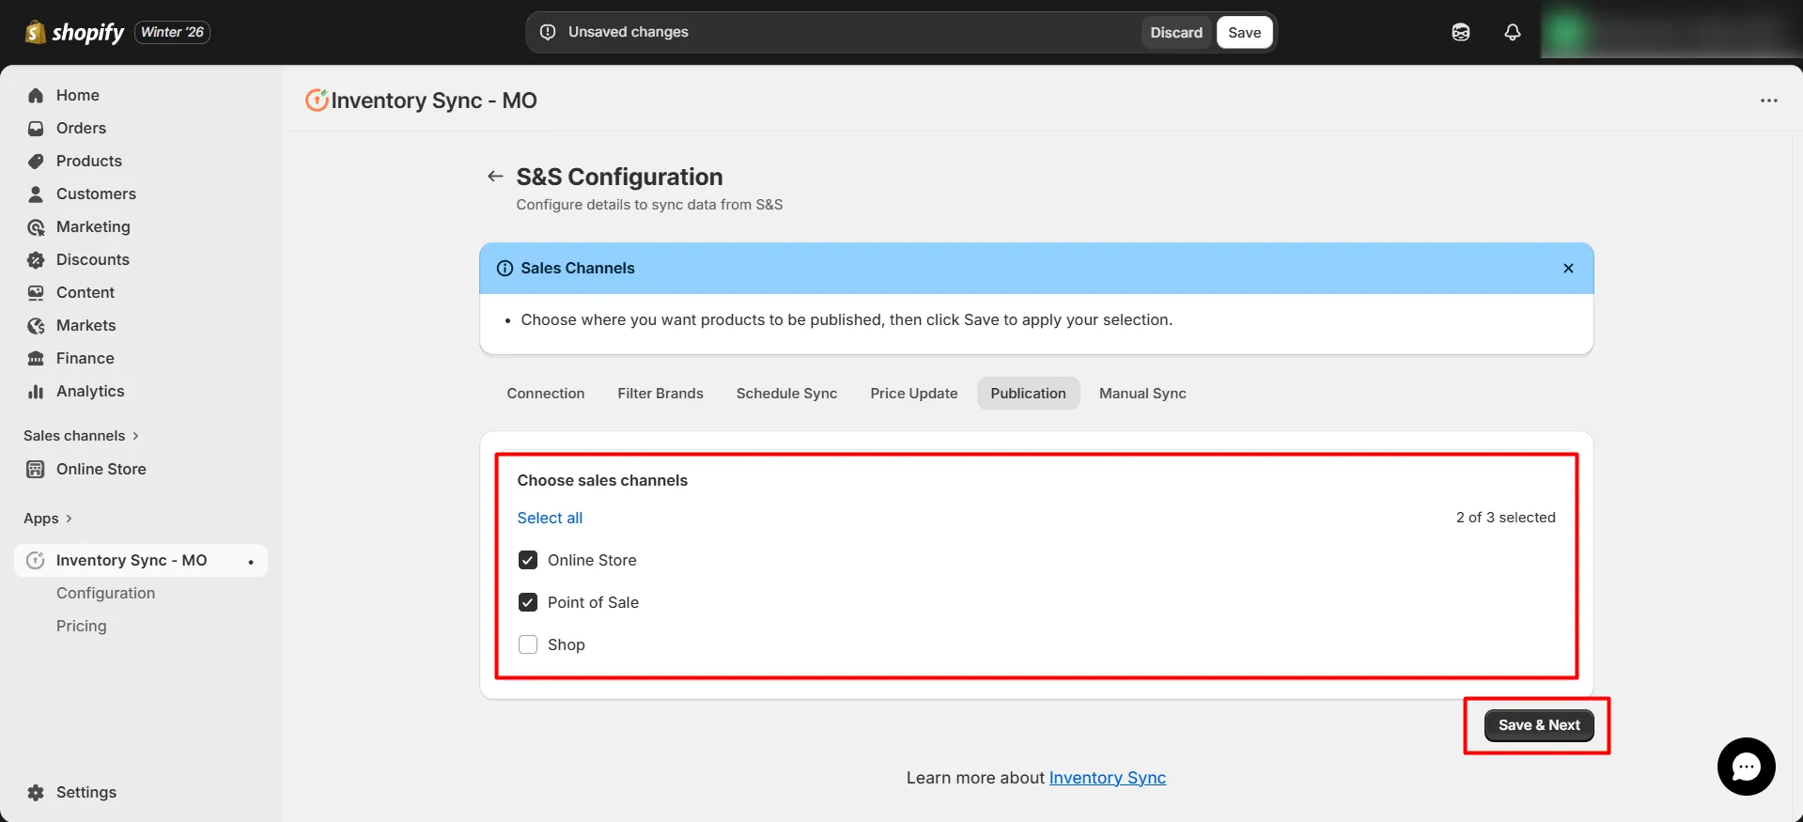Click the Analytics bar chart icon
Screen dimensions: 1803x822
click(36, 391)
